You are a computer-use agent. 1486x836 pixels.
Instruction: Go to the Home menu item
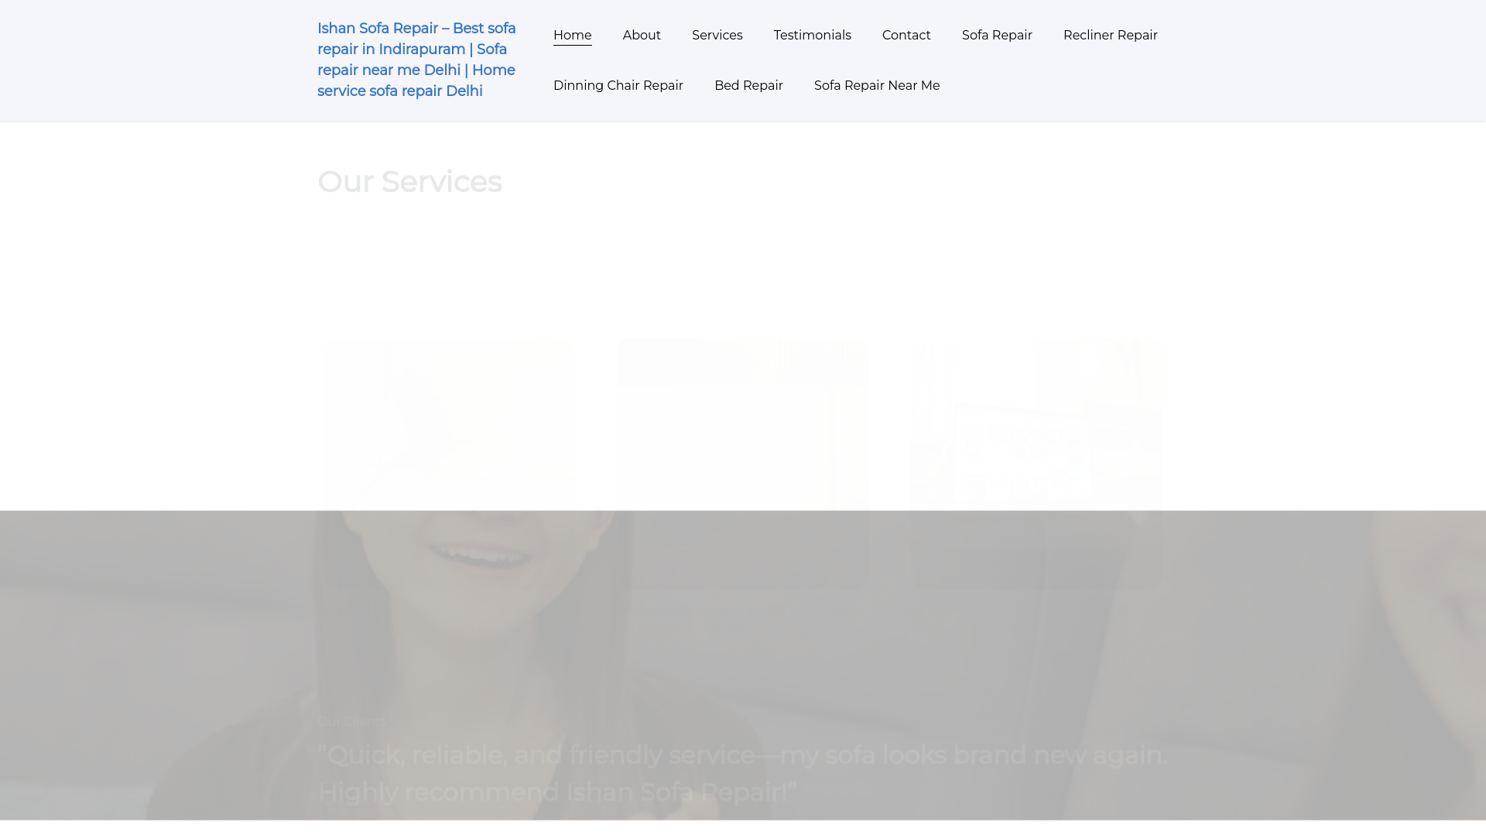[x=572, y=36]
